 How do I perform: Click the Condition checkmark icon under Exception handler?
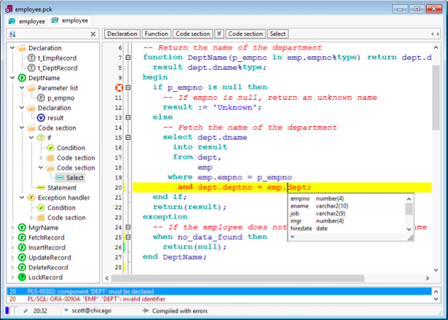41,208
